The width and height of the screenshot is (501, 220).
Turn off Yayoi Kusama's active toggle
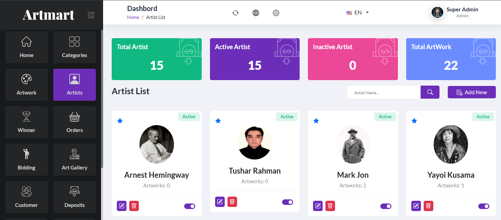484,206
